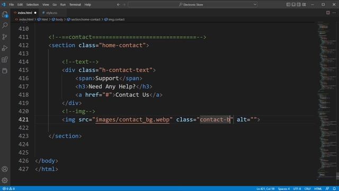Click the "home-contact" class value
This screenshot has height=191, width=339.
(122, 45)
